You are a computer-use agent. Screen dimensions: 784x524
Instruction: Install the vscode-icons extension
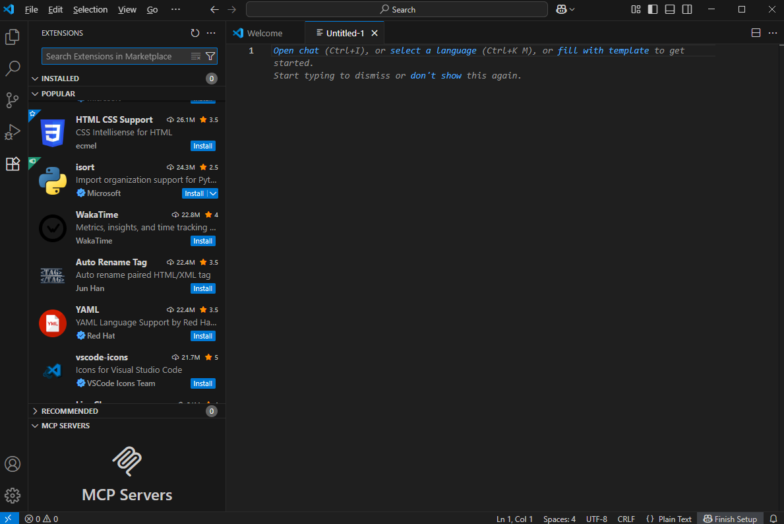[203, 383]
